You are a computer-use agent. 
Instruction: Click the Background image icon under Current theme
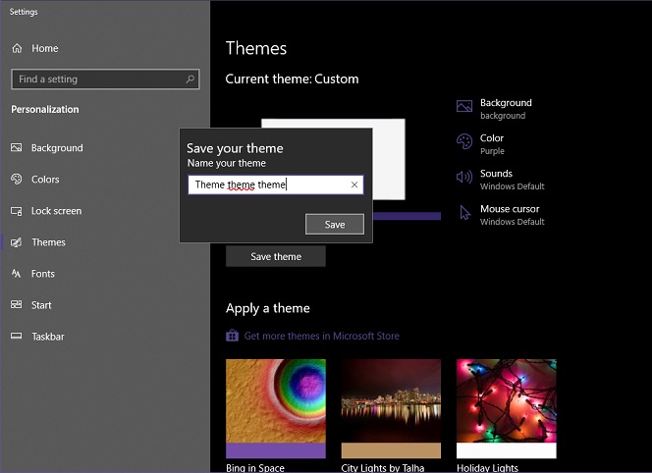tap(464, 106)
